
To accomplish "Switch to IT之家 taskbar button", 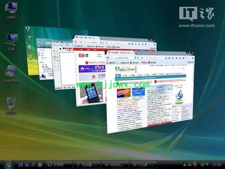I will [143, 164].
